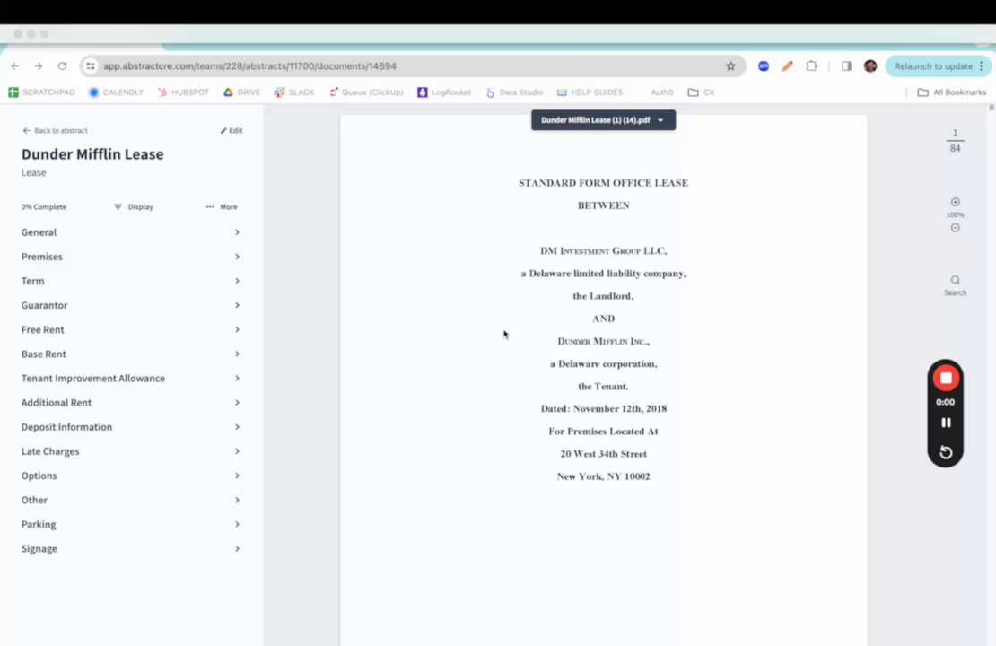Image resolution: width=996 pixels, height=646 pixels.
Task: Click the 0% Complete progress label
Action: (43, 206)
